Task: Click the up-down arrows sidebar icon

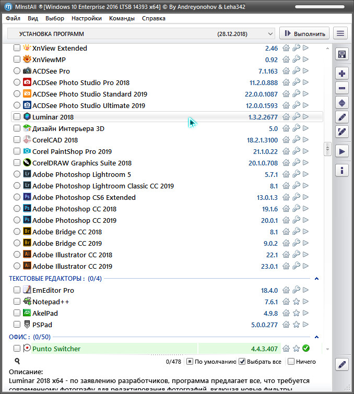Action: pyautogui.click(x=342, y=103)
